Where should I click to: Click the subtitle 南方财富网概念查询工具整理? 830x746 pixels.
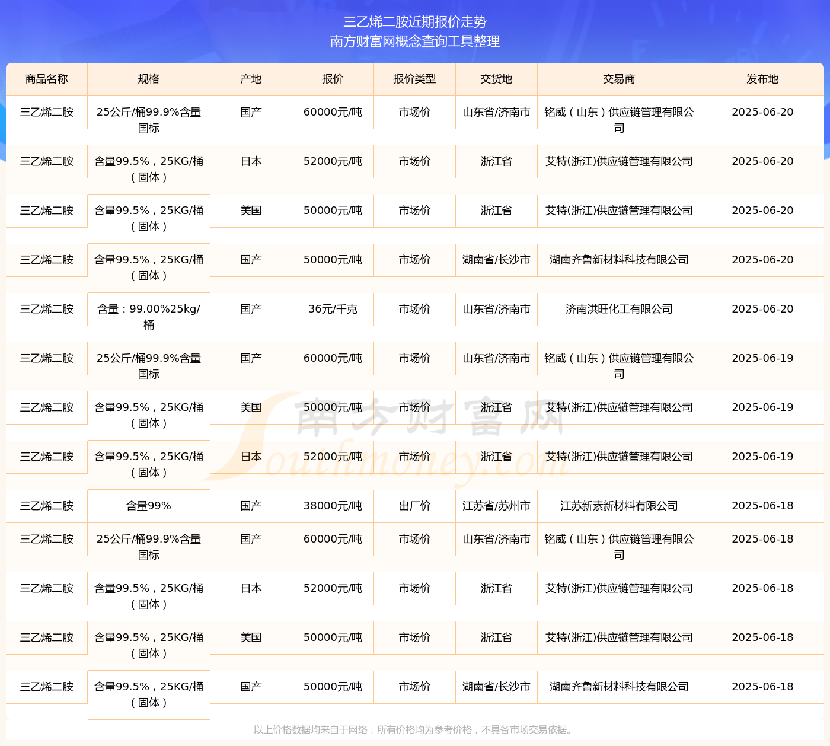pyautogui.click(x=415, y=42)
